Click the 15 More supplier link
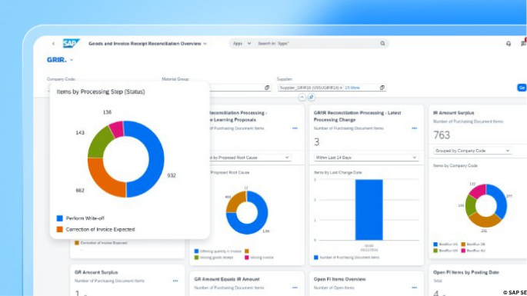Viewport: 527px width, 296px height. (352, 88)
